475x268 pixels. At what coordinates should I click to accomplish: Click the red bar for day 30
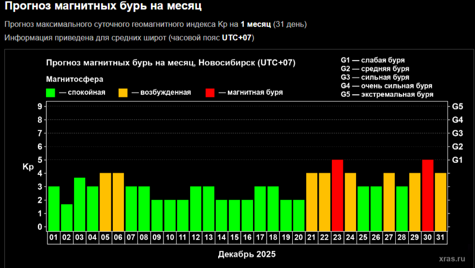click(x=428, y=195)
